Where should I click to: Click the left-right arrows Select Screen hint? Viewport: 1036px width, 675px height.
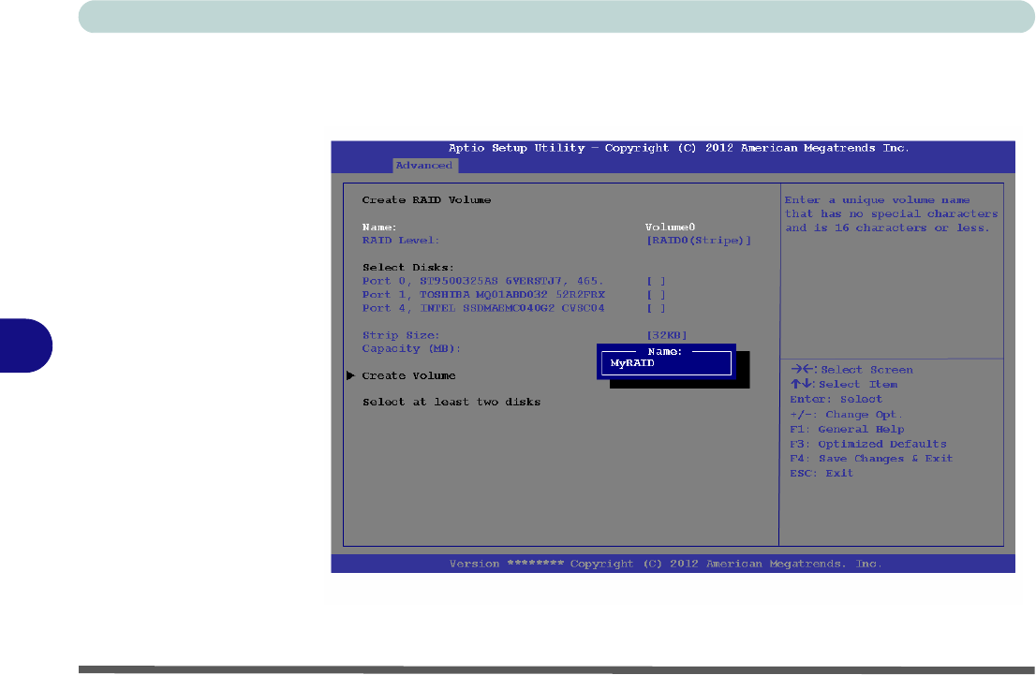click(x=852, y=369)
